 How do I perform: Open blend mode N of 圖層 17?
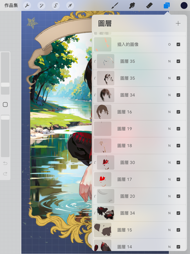[169, 179]
